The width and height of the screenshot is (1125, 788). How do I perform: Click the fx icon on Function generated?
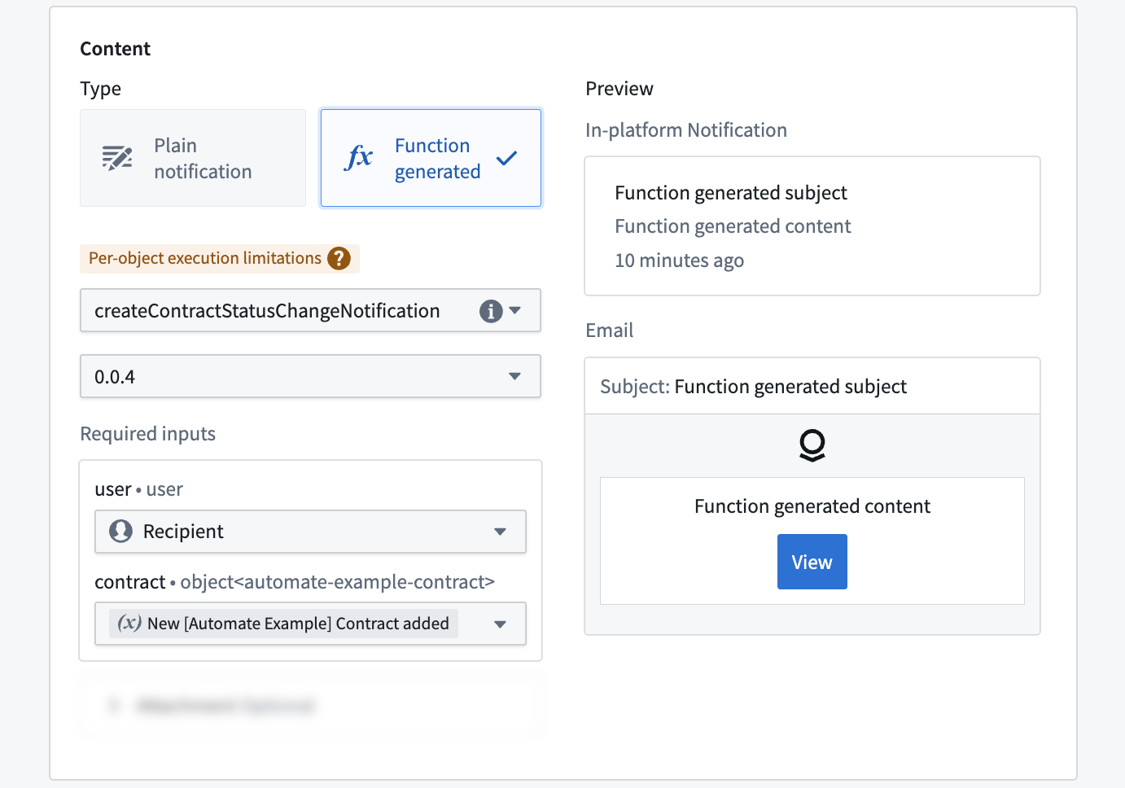pos(359,157)
